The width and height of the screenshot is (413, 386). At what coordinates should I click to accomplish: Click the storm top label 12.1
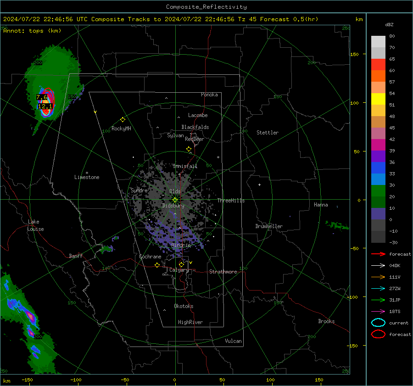click(45, 106)
